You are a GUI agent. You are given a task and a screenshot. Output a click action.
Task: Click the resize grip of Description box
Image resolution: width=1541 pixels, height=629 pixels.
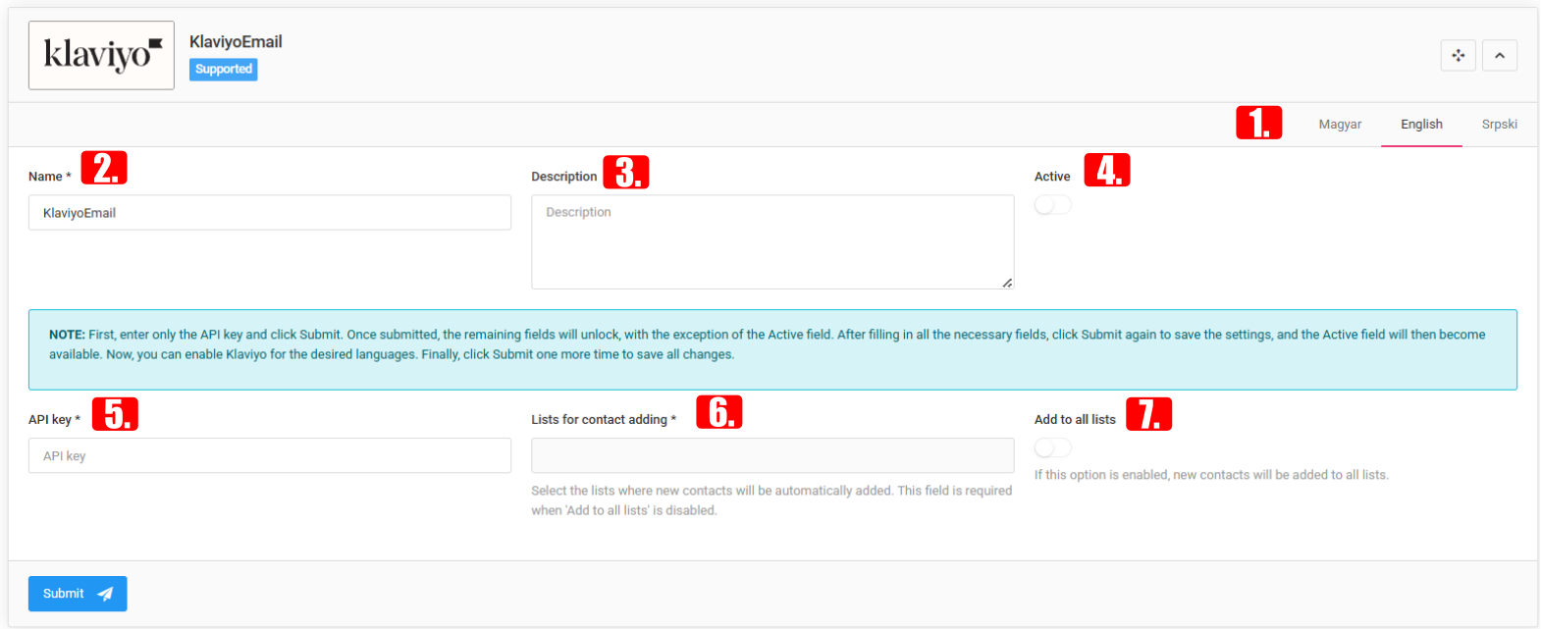click(1007, 283)
